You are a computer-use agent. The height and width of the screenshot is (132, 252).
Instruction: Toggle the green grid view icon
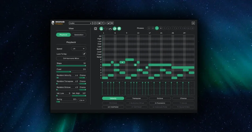(119, 29)
